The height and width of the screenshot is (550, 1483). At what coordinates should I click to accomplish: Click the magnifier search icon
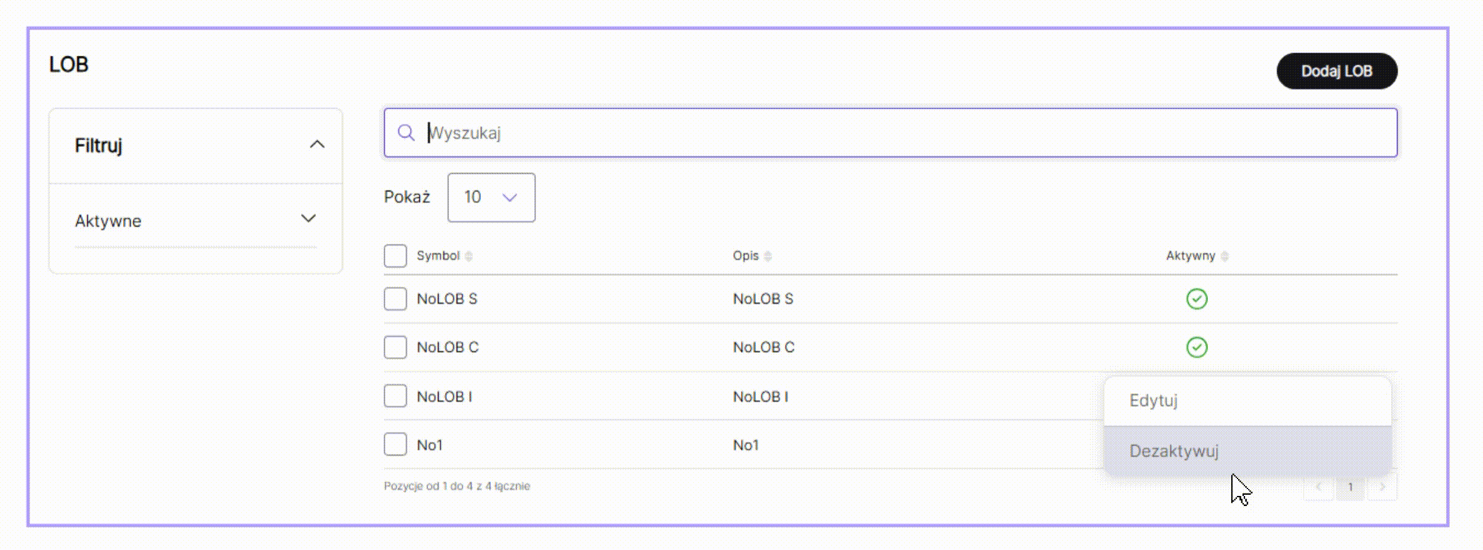tap(406, 132)
